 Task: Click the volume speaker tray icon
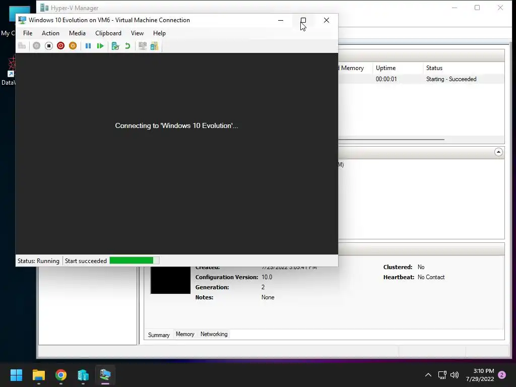click(x=455, y=375)
